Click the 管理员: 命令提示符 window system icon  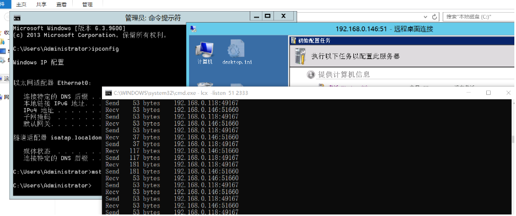17,18
